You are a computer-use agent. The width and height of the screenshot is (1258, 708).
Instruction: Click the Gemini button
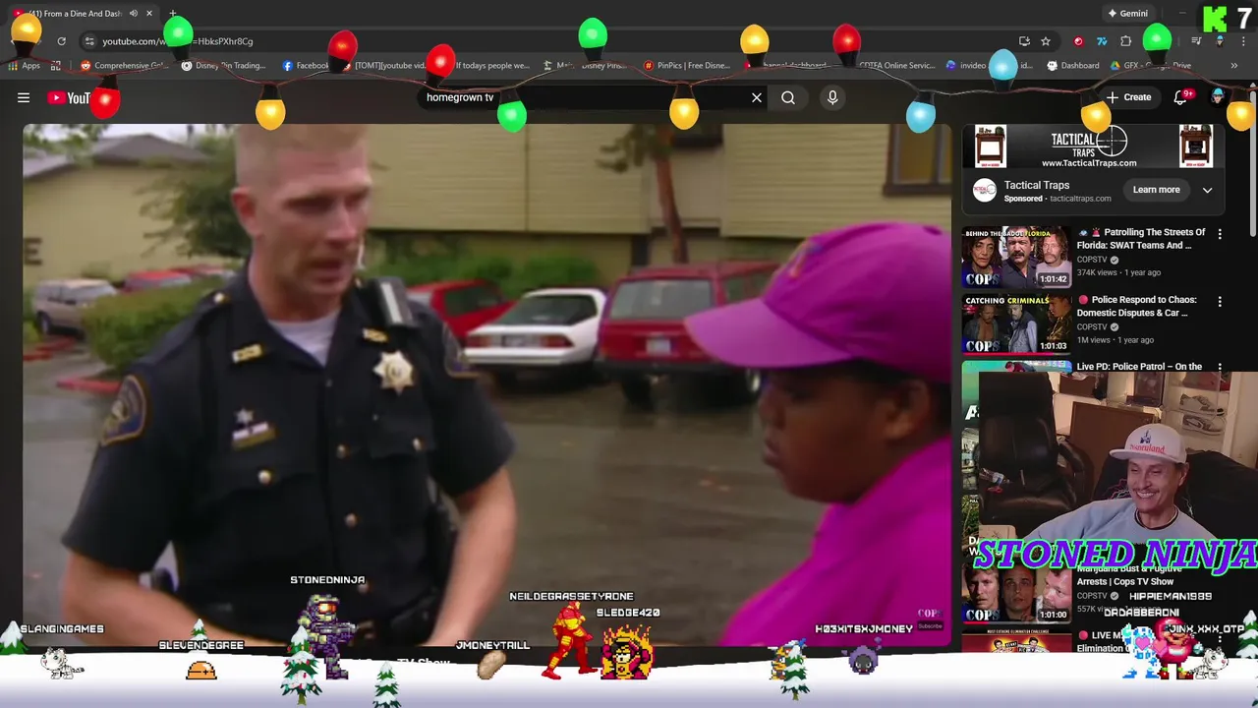pyautogui.click(x=1127, y=14)
